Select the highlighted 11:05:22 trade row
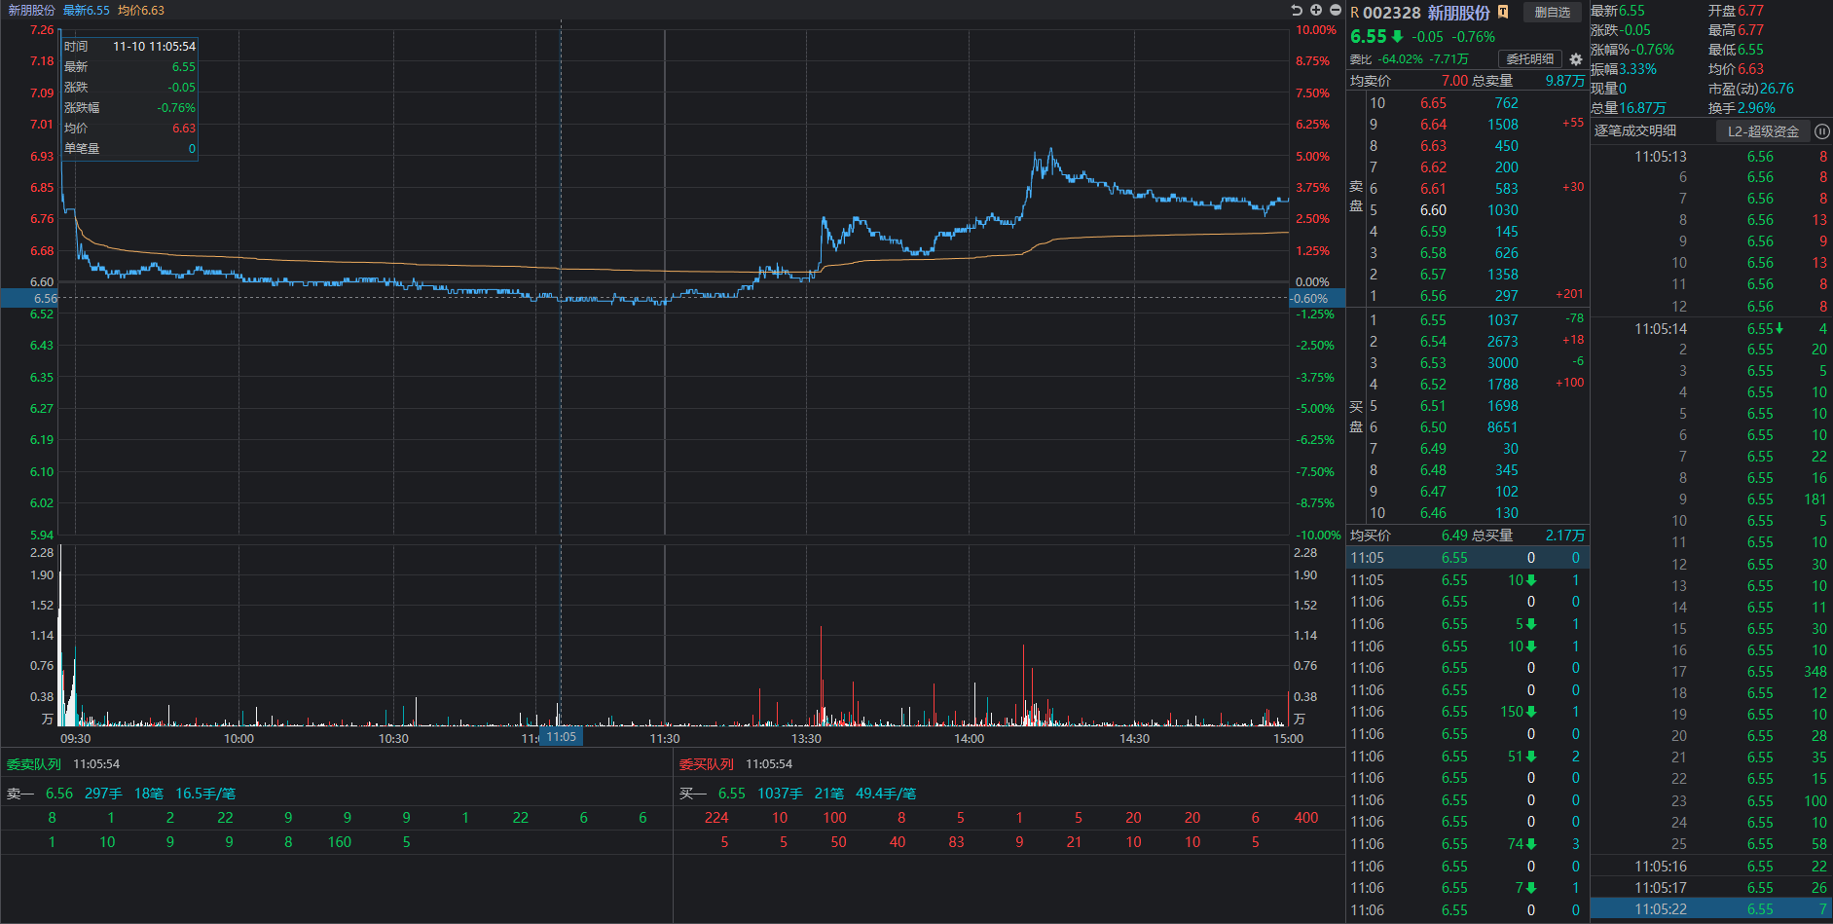Viewport: 1833px width, 924px height. tap(1710, 909)
